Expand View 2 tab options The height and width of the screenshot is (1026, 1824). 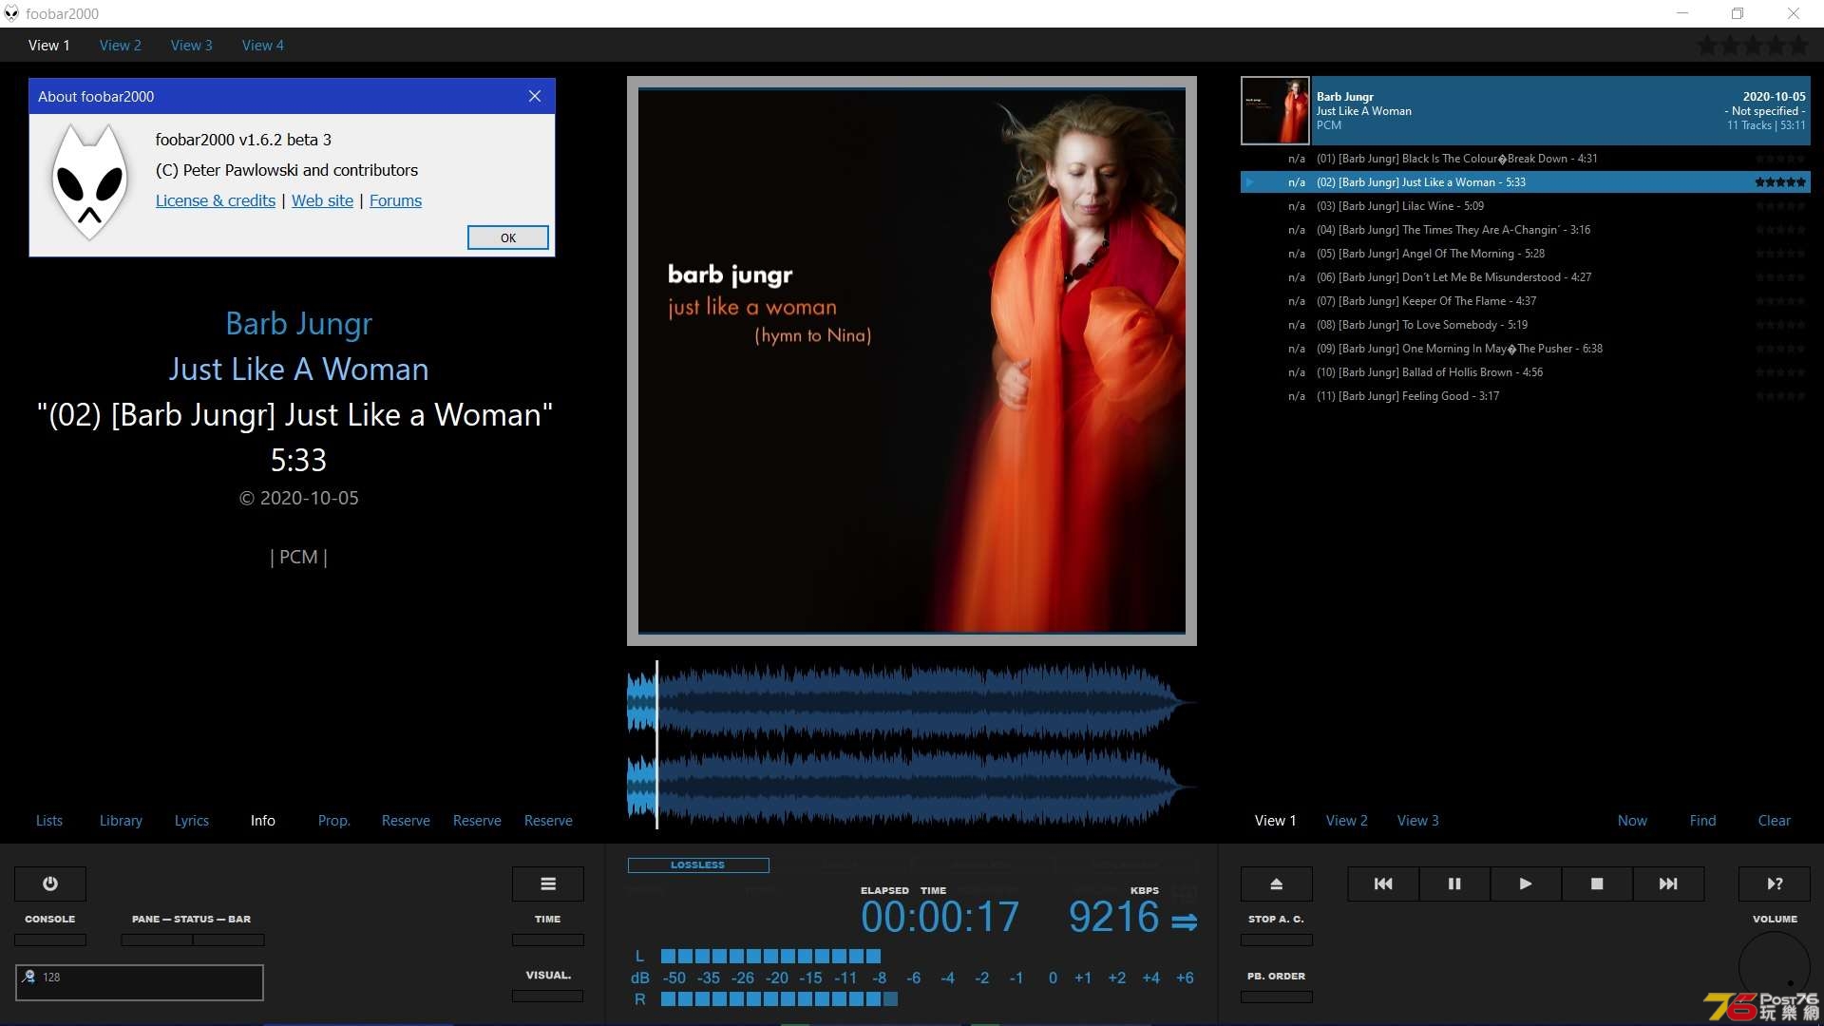pyautogui.click(x=121, y=45)
